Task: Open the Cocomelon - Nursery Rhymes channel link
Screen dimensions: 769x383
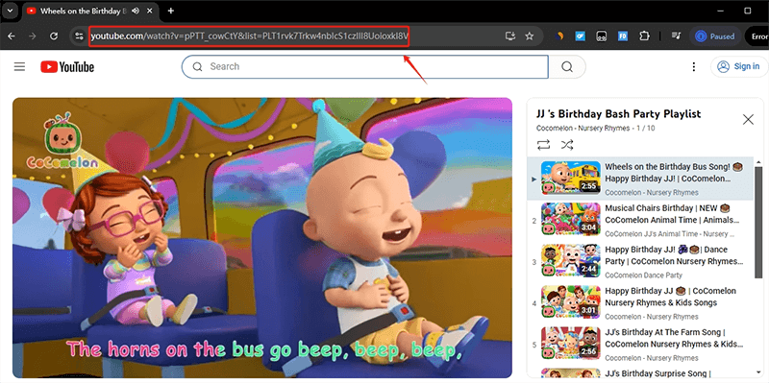Action: click(x=583, y=129)
